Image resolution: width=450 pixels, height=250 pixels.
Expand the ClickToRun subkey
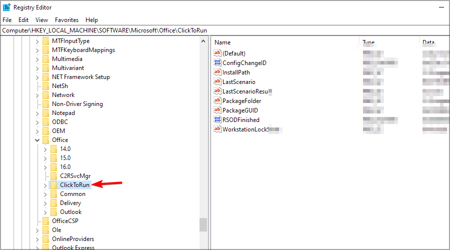click(45, 185)
